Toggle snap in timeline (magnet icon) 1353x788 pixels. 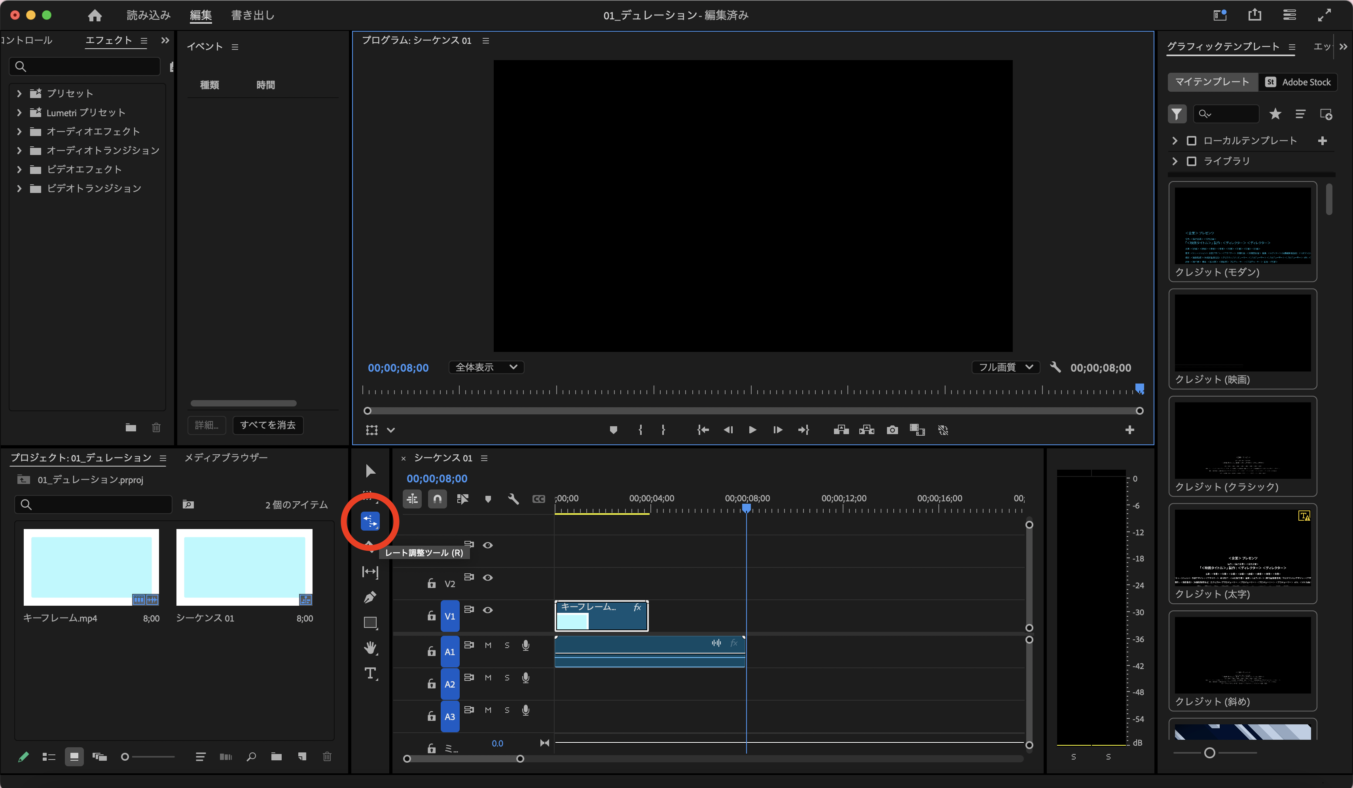(438, 499)
